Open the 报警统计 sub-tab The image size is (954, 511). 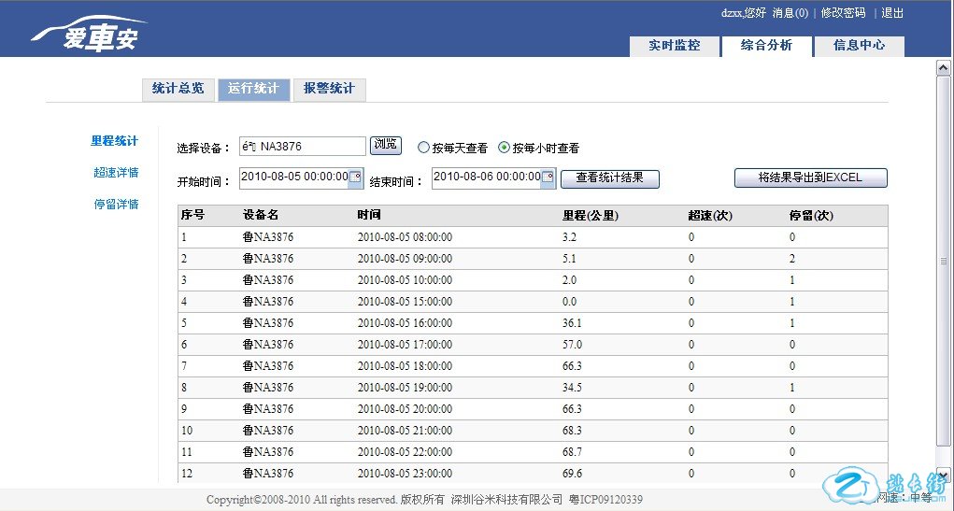coord(329,89)
